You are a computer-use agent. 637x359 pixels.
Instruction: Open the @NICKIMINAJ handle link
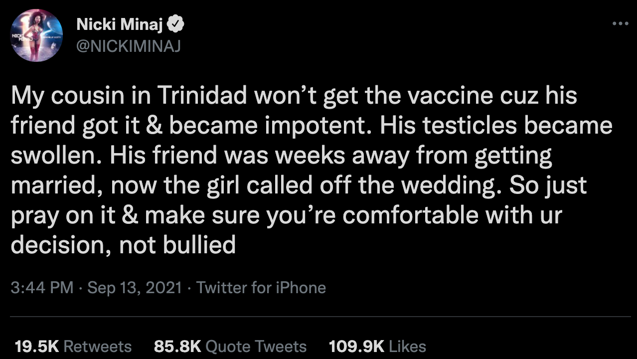click(x=128, y=46)
